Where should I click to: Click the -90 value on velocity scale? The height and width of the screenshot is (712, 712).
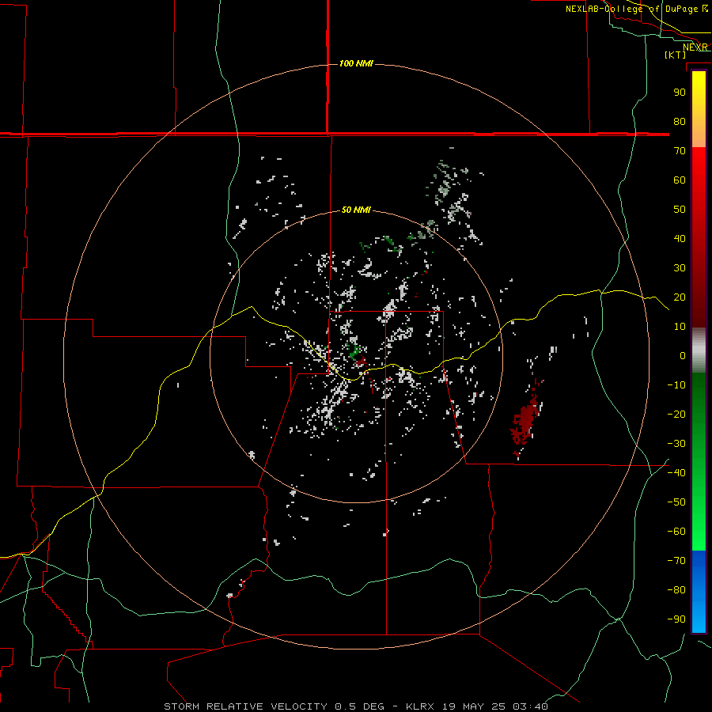[x=676, y=619]
